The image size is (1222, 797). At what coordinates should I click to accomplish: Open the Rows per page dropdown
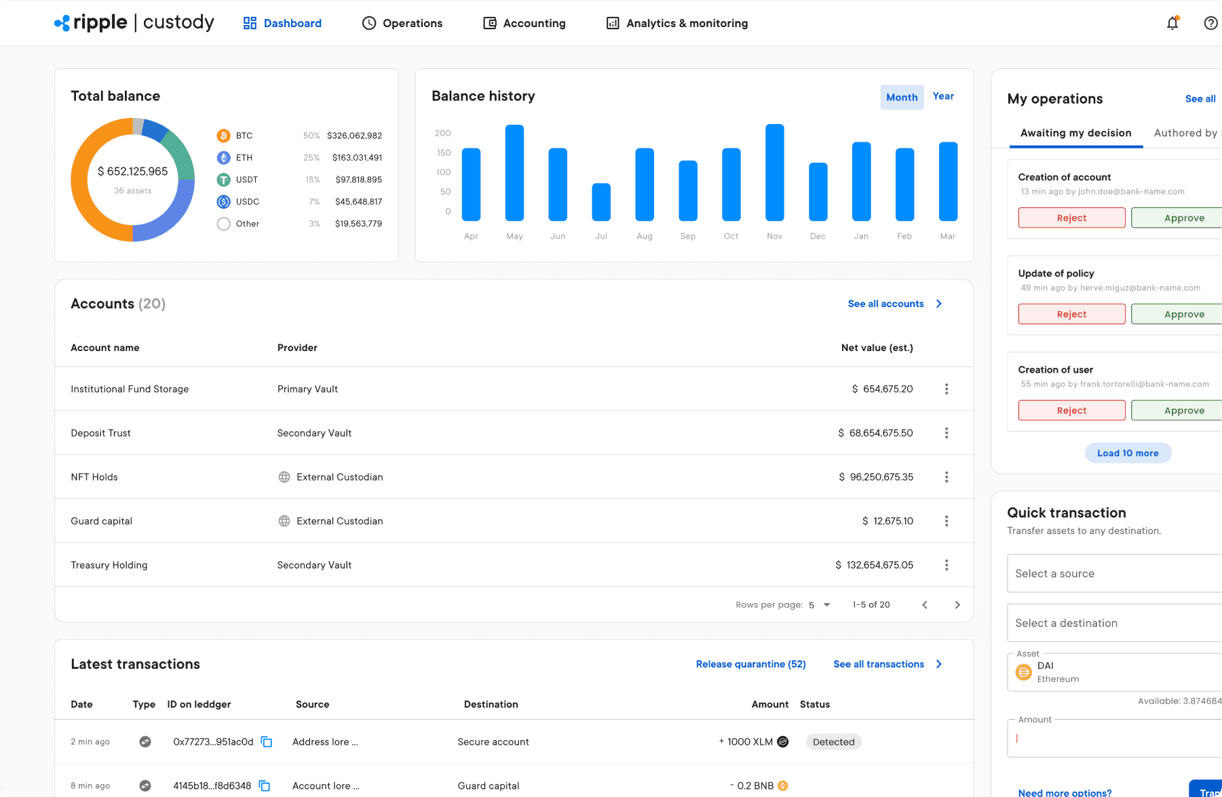819,604
